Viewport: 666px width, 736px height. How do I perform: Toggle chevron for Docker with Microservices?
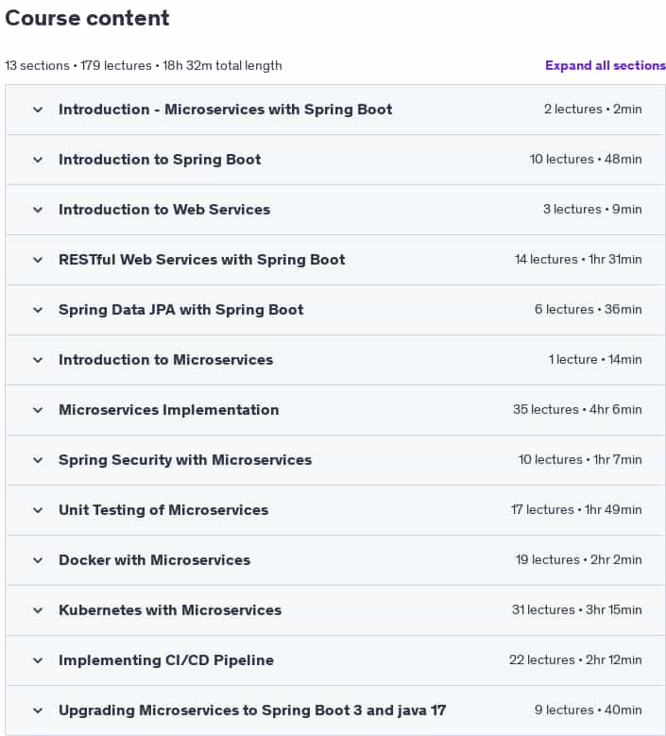38,560
